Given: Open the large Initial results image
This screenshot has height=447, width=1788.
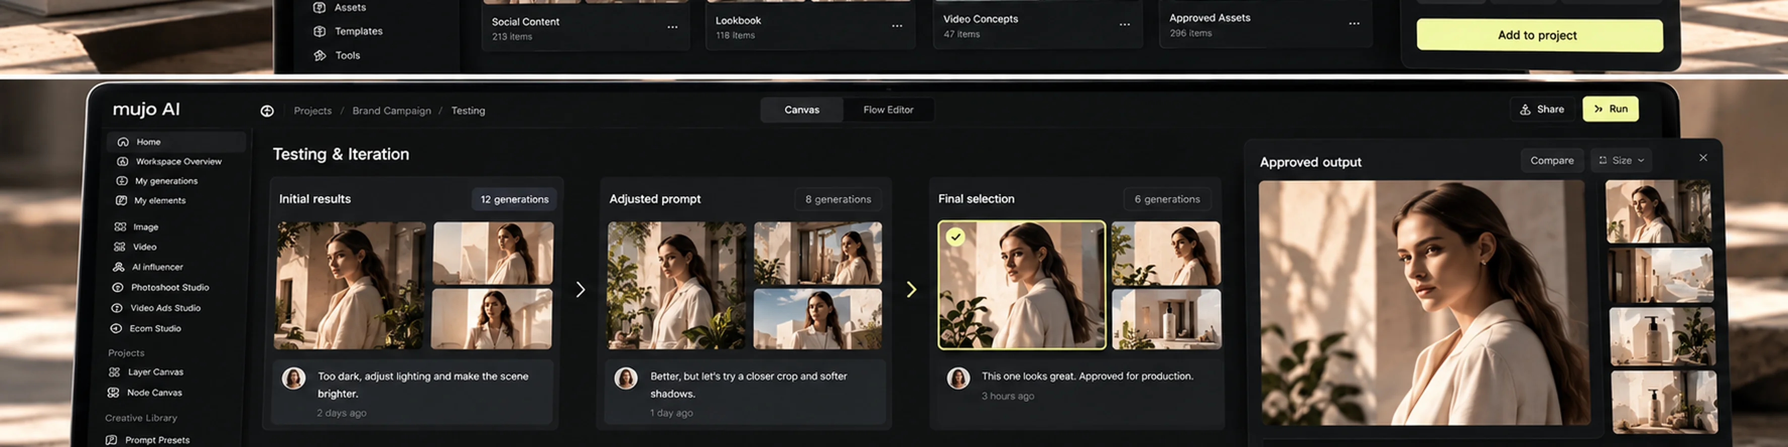Looking at the screenshot, I should pyautogui.click(x=350, y=285).
